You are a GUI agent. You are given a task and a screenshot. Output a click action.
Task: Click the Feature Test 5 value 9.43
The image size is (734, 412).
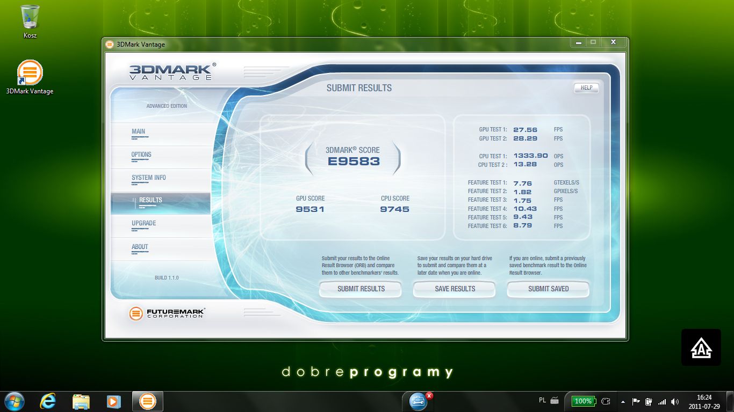click(522, 217)
